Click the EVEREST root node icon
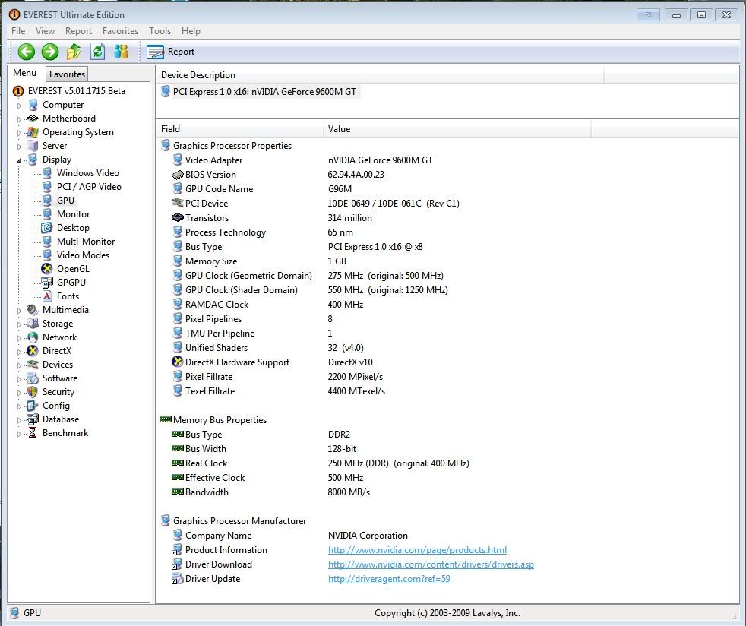 (18, 91)
